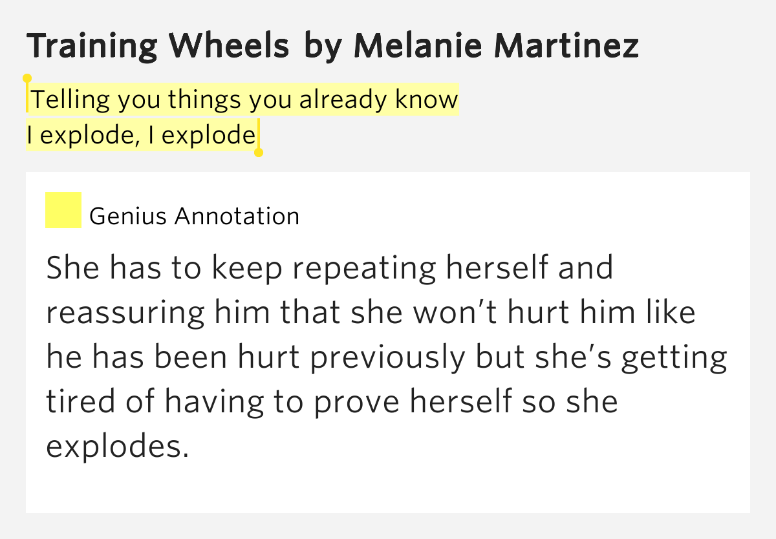This screenshot has width=776, height=539.
Task: Click the annotation line starting "She has to keep"
Action: pos(329,268)
